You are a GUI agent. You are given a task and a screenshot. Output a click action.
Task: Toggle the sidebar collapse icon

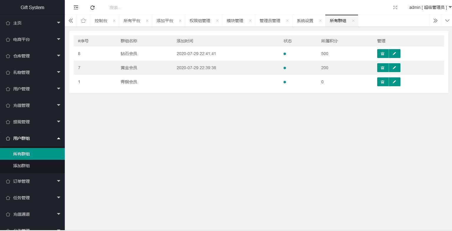tap(76, 7)
